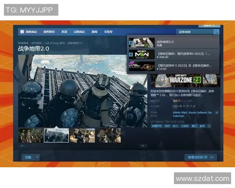
Task: Open the 实验室 tab
Action: click(x=108, y=32)
